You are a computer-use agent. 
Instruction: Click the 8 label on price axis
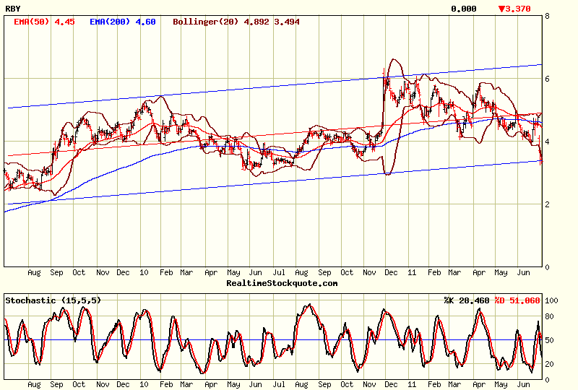[548, 15]
